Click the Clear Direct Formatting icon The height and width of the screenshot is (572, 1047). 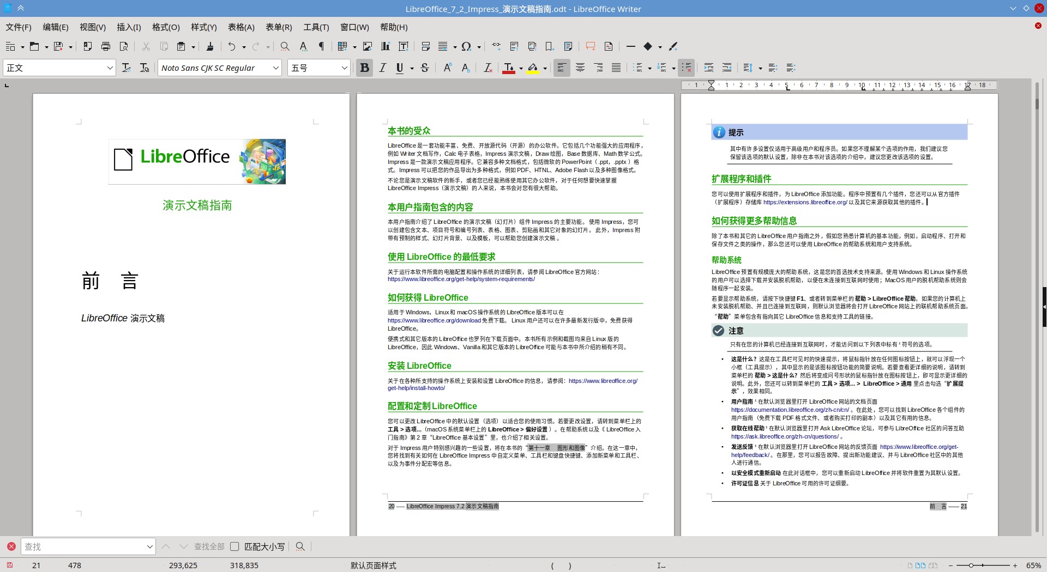[x=488, y=68]
